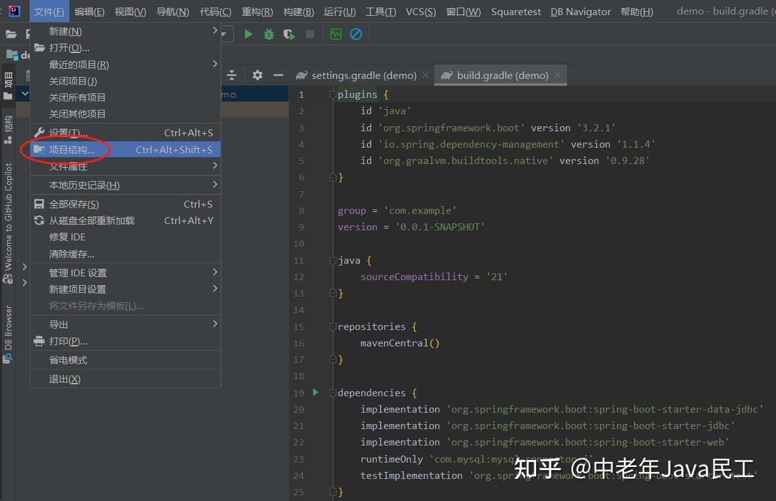Click Run with Coverage icon
Viewport: 776px width, 501px height.
[x=289, y=34]
